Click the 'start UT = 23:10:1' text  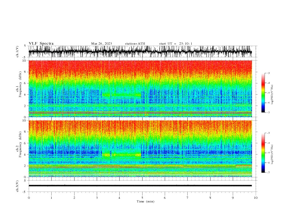pyautogui.click(x=176, y=44)
